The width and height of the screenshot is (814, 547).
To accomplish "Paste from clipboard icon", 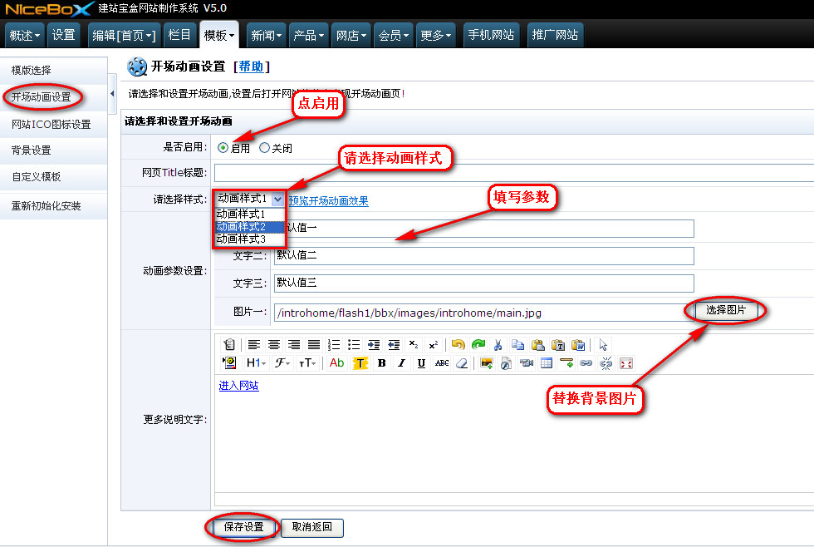I will (x=538, y=344).
